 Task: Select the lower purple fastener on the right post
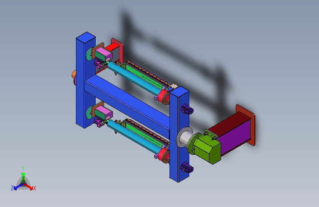tap(187, 168)
